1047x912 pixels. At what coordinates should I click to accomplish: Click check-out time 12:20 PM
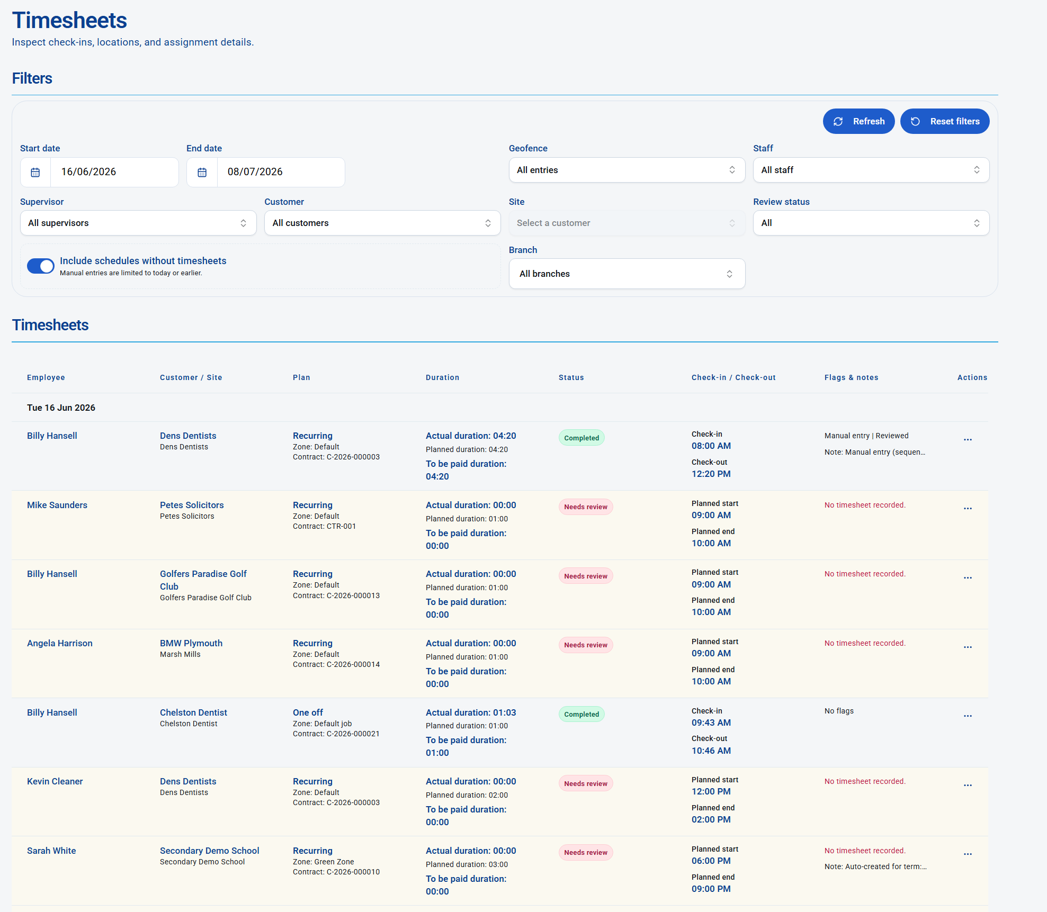[711, 474]
